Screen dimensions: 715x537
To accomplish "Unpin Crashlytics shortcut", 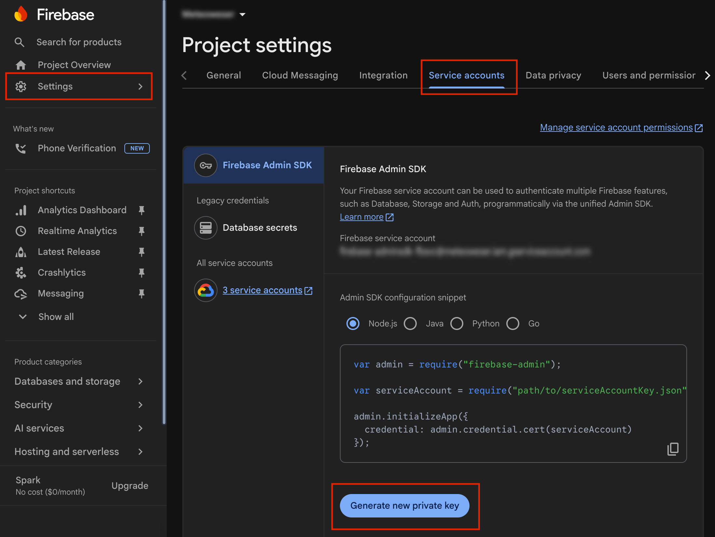I will point(141,273).
